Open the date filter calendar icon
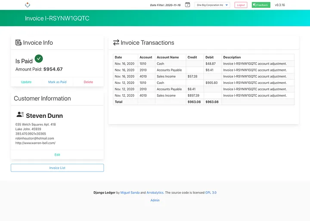The height and width of the screenshot is (221, 310). 187,5
